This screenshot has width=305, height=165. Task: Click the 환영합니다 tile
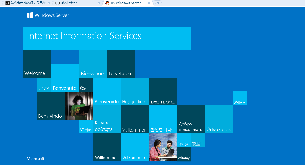pos(163,120)
